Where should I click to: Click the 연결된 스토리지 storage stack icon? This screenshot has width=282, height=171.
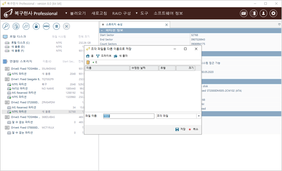(x=5, y=61)
